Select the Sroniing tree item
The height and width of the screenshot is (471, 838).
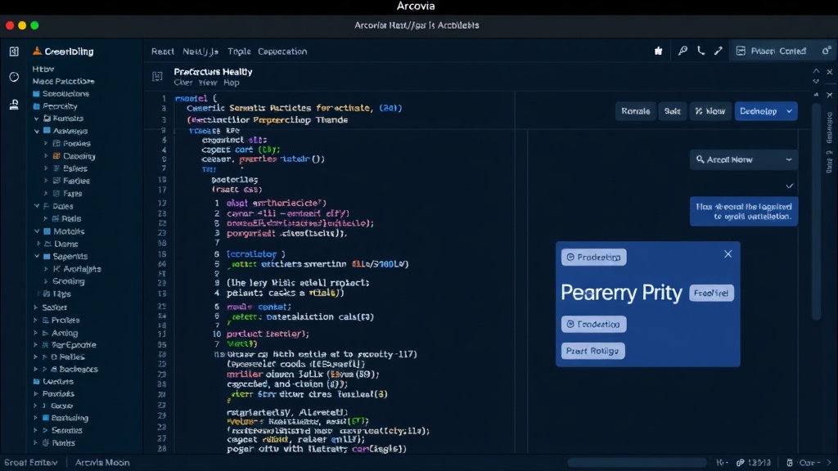[69, 281]
